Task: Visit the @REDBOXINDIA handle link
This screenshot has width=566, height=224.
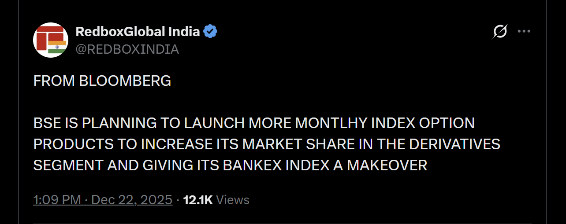Action: [127, 49]
